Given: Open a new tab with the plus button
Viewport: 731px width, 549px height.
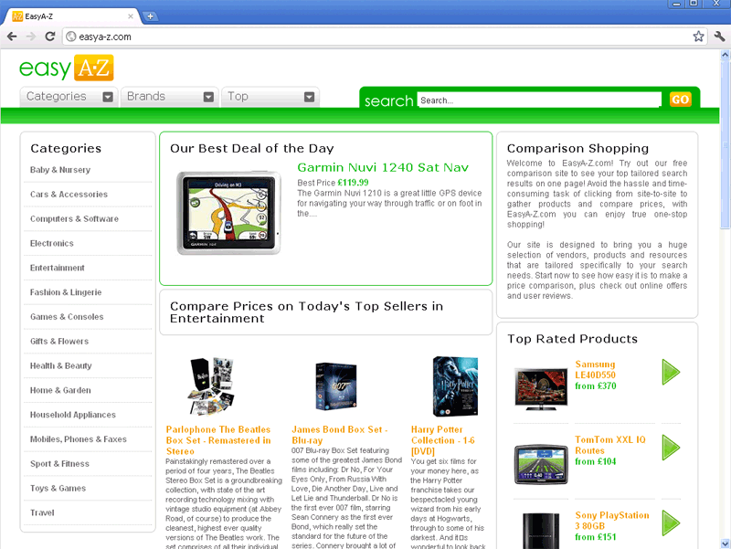Looking at the screenshot, I should (x=150, y=16).
